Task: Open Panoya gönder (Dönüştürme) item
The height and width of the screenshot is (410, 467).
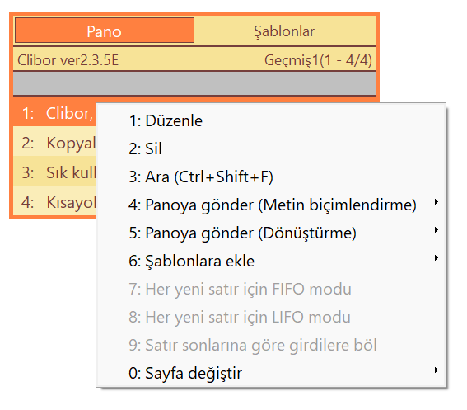Action: (x=271, y=233)
